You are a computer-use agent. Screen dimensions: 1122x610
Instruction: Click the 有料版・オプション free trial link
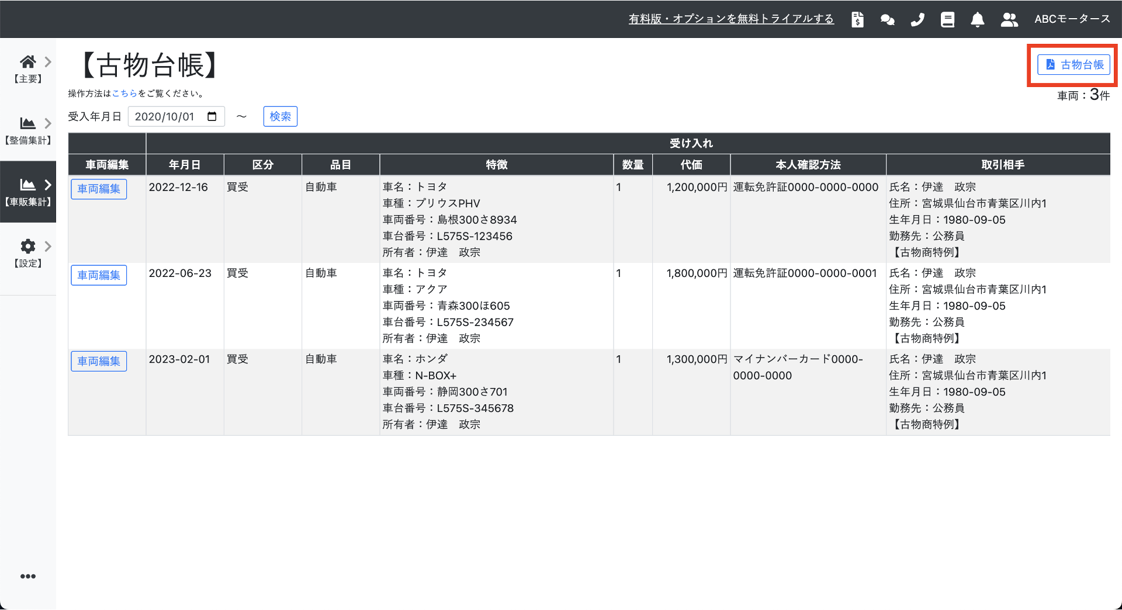coord(730,19)
